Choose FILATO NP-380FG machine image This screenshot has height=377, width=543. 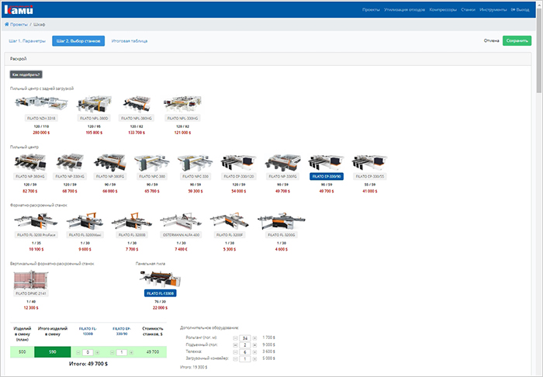pos(110,162)
